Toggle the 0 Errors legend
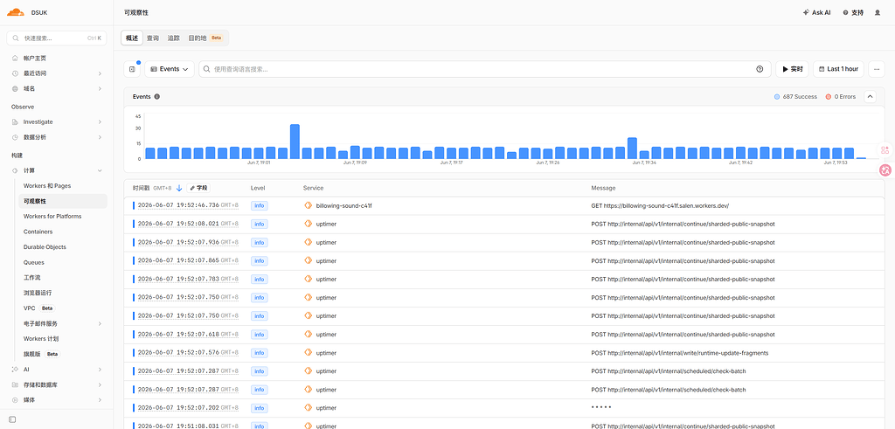 840,97
